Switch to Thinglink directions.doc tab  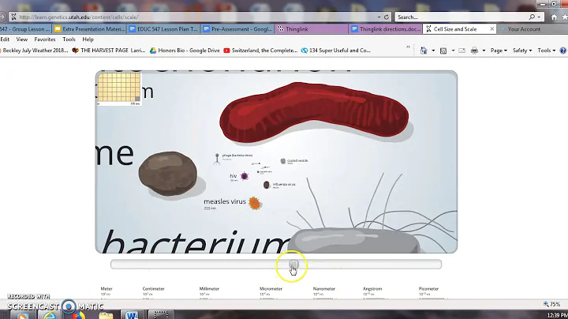click(x=386, y=29)
